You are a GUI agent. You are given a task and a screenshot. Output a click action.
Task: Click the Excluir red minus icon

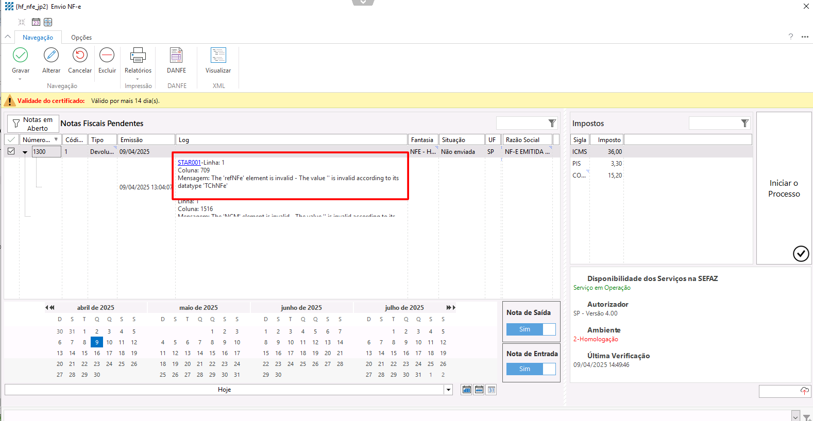107,55
